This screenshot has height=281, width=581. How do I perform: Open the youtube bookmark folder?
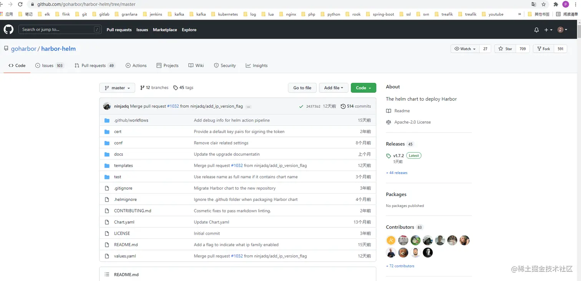[x=492, y=14]
